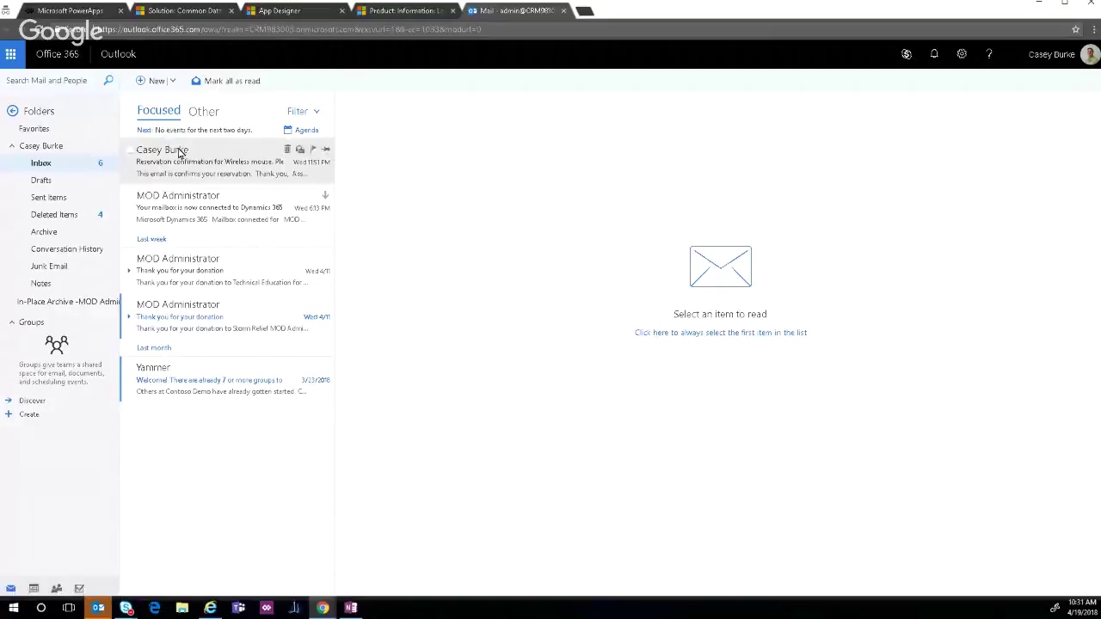Image resolution: width=1101 pixels, height=619 pixels.
Task: Switch to the People module at the bottom
Action: [57, 589]
